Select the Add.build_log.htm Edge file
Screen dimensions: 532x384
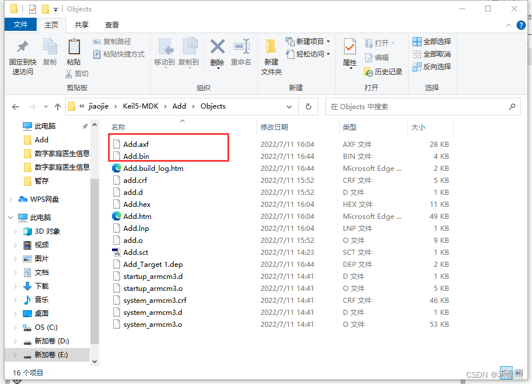153,168
